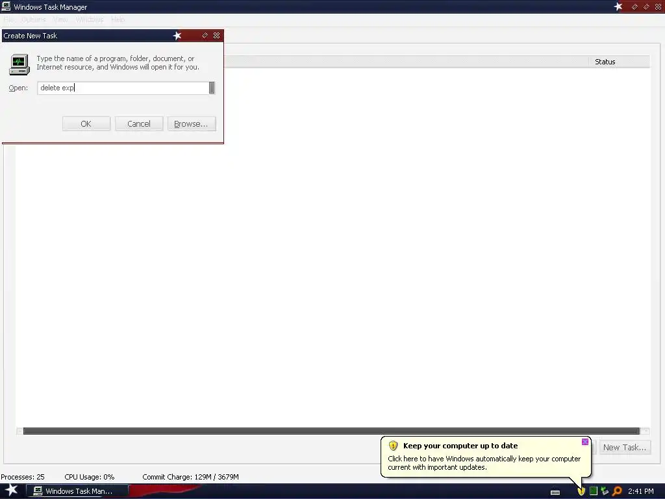Open the File menu

coord(8,19)
